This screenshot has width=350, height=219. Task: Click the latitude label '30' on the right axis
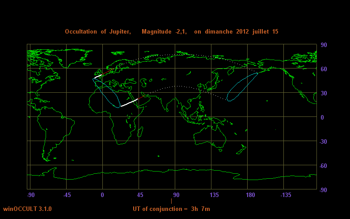click(324, 93)
